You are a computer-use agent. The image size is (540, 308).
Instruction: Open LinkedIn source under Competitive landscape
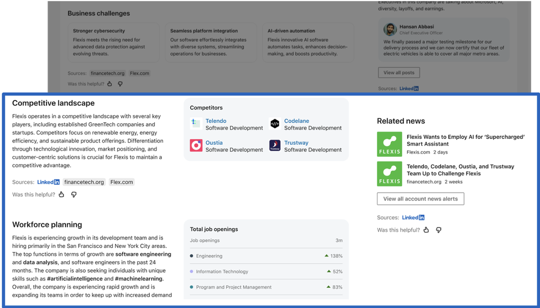(x=48, y=182)
